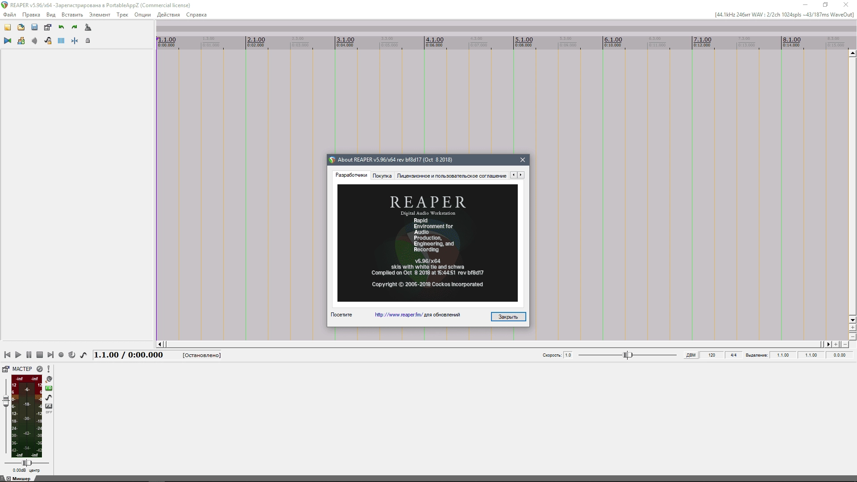Viewport: 857px width, 482px height.
Task: Click the ДВМ tempo button
Action: pos(691,355)
